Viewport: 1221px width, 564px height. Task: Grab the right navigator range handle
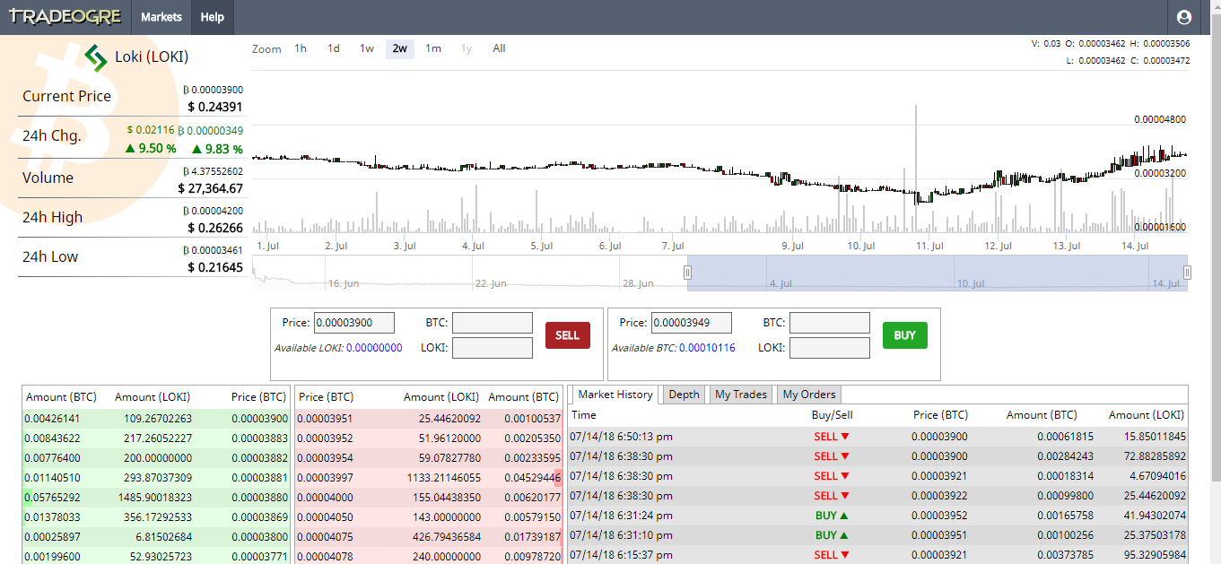(1187, 273)
